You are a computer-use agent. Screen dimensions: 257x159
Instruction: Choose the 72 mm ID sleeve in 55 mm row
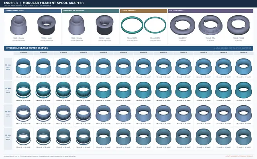click(204, 90)
